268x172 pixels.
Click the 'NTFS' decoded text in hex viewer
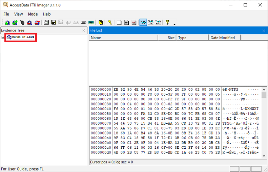pos(234,90)
